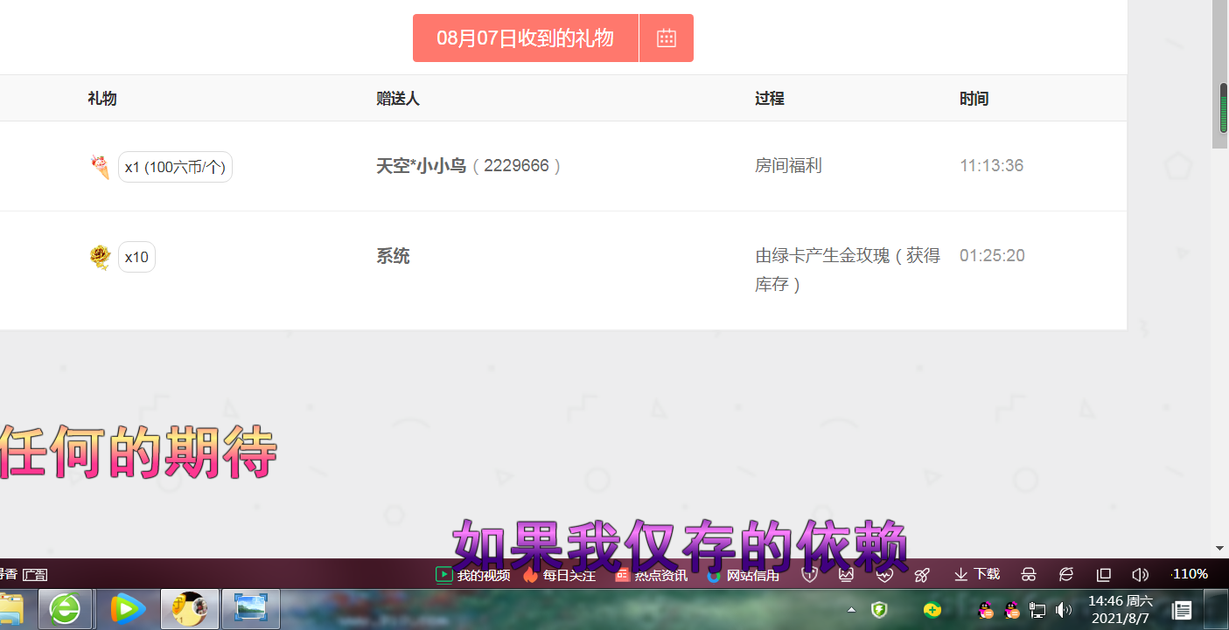Click the scrollbar down arrow

tap(1220, 548)
